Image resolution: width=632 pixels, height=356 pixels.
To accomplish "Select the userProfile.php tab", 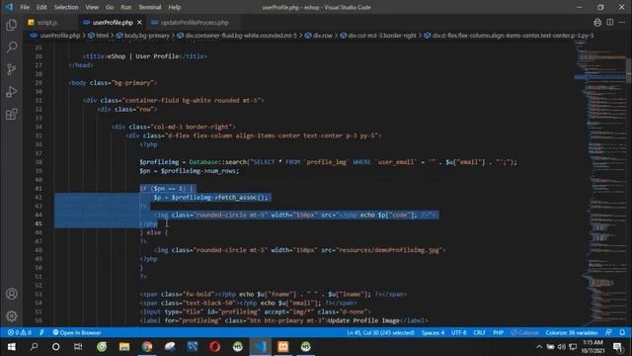I will pyautogui.click(x=113, y=23).
